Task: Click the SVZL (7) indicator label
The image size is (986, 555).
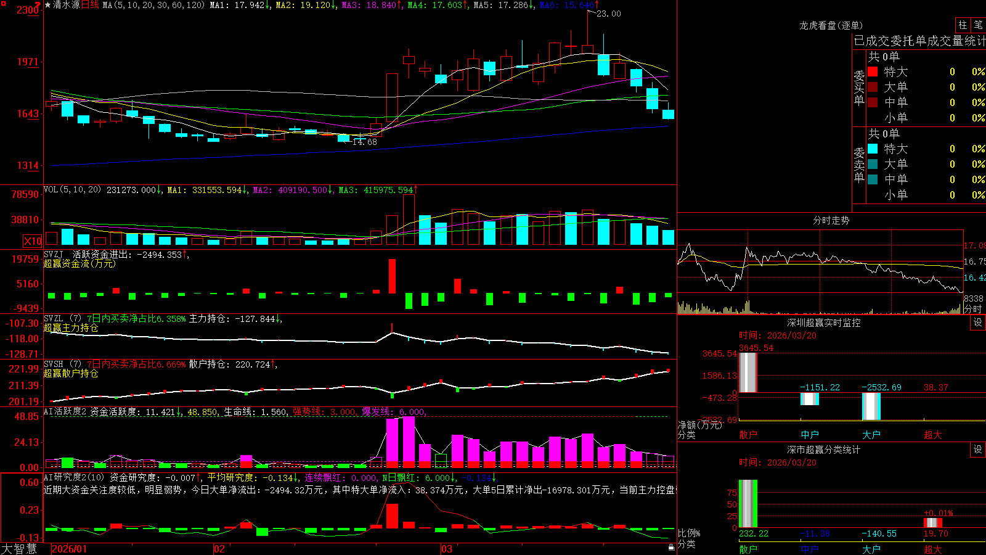Action: point(62,319)
